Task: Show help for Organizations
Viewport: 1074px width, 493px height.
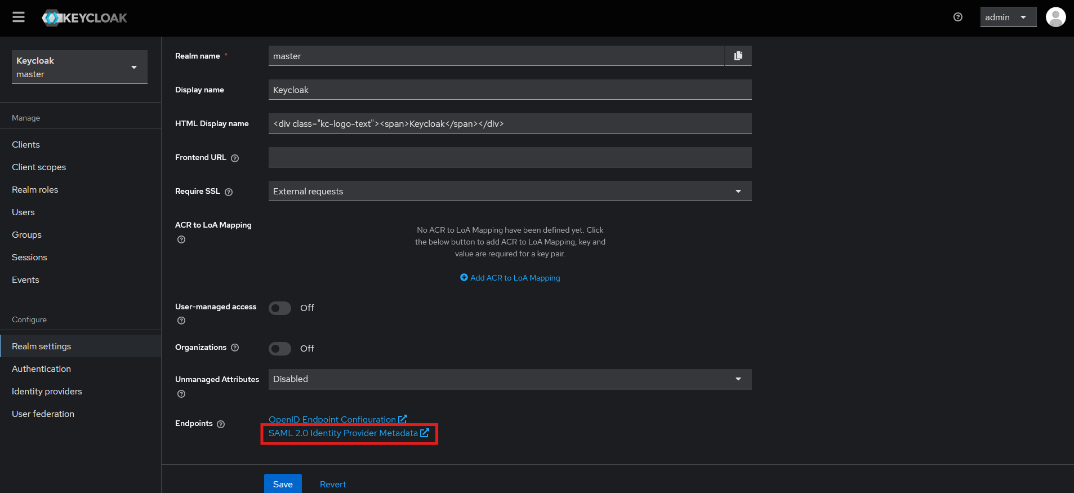Action: (x=235, y=348)
